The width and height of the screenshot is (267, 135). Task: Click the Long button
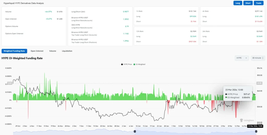pos(238,3)
